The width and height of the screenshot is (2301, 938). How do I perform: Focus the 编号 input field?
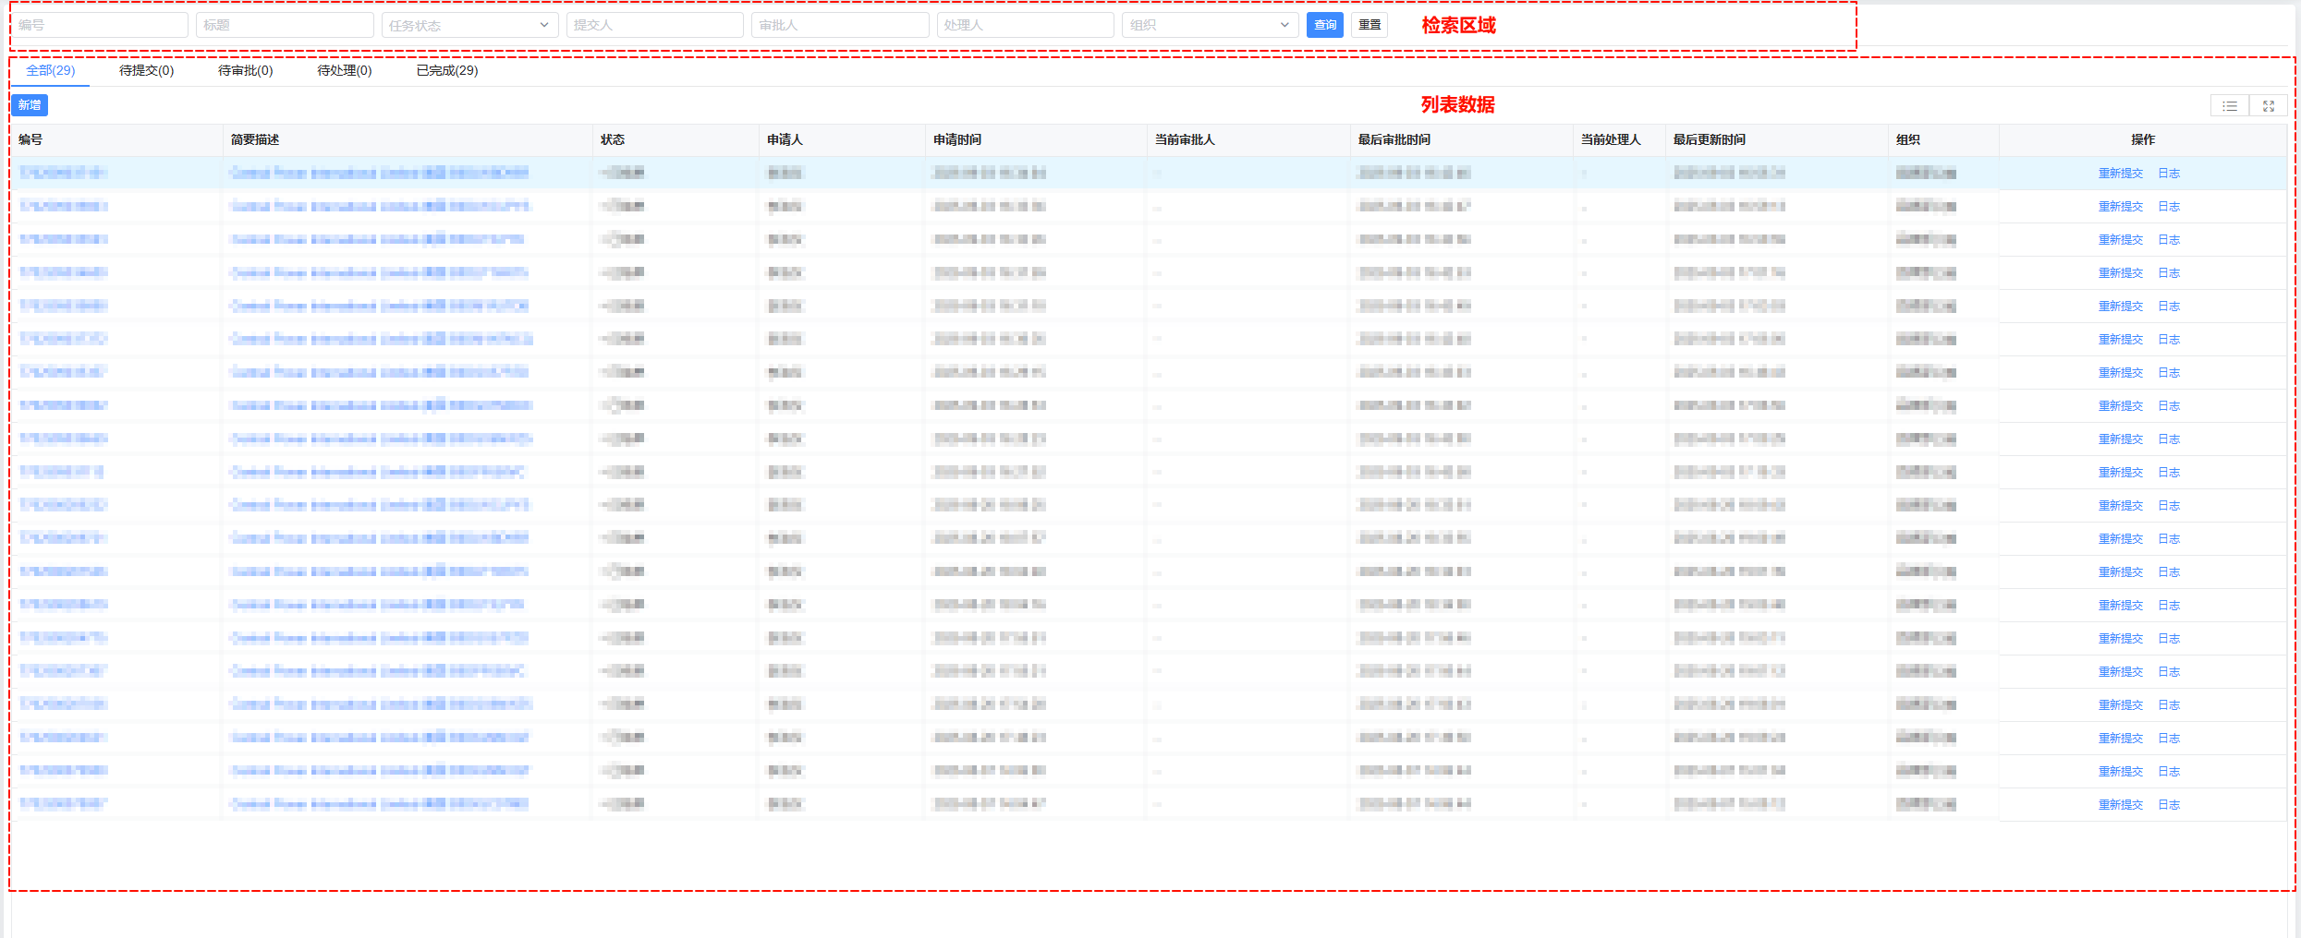point(99,25)
